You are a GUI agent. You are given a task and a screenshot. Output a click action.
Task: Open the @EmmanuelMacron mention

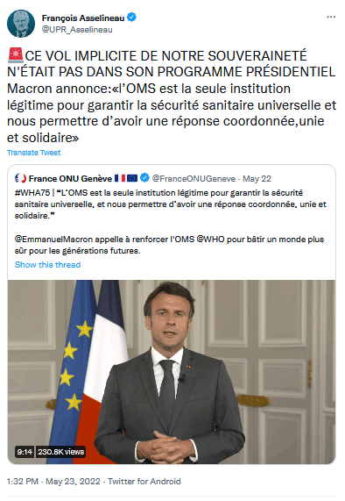pyautogui.click(x=53, y=240)
